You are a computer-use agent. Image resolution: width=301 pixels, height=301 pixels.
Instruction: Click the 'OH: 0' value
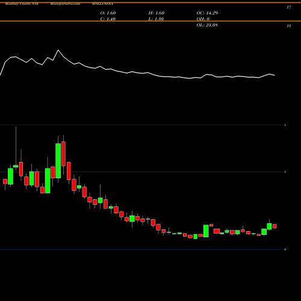[x=203, y=19]
